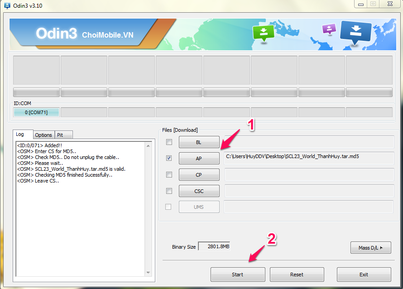Open the Pit tab
This screenshot has width=403, height=289.
pyautogui.click(x=63, y=135)
